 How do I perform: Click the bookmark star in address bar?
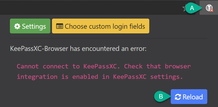(184, 8)
